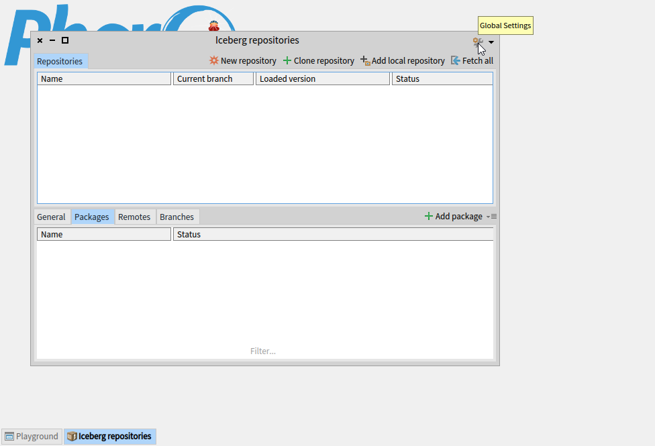Click the New repository button
This screenshot has height=446, width=655.
point(243,60)
